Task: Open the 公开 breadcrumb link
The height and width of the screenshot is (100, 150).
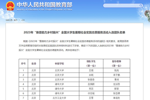Action: click(23, 19)
